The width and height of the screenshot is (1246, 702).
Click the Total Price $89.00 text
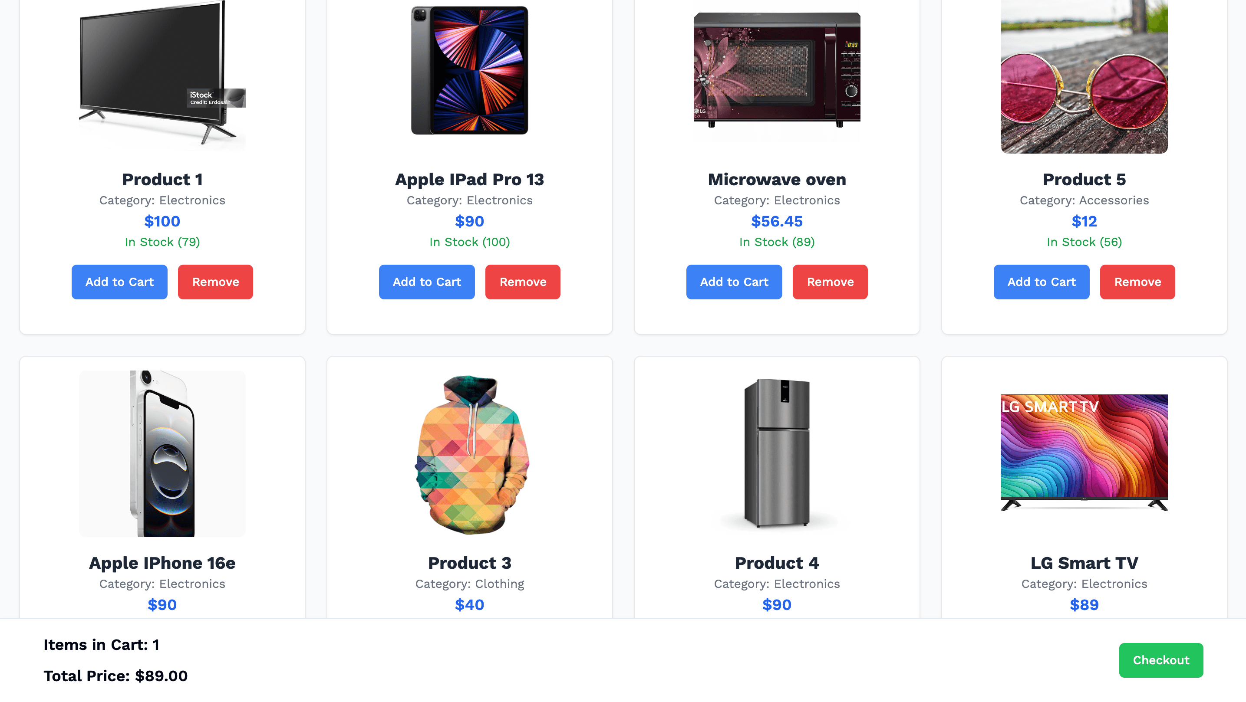115,676
